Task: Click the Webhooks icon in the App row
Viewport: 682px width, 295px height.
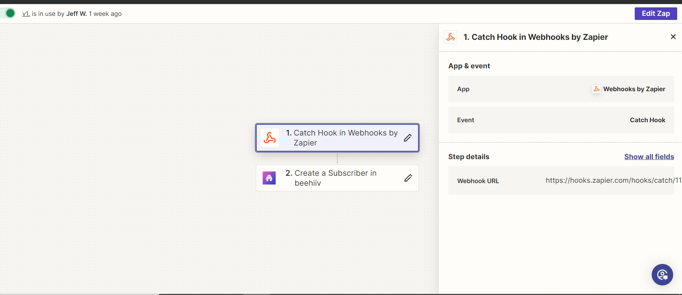Action: coord(596,89)
